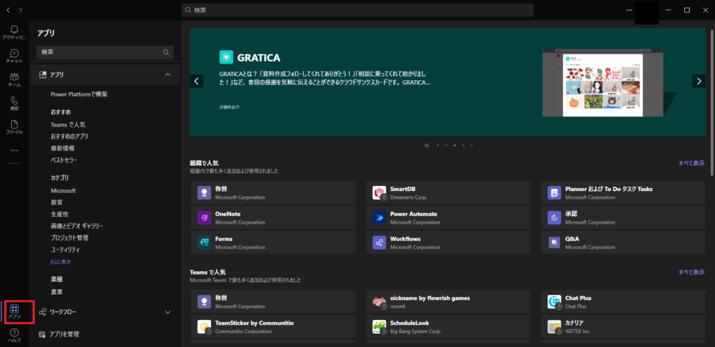Open the Workflows app icon

click(x=379, y=243)
